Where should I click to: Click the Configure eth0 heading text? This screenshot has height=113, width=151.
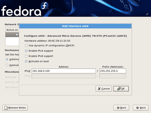[75, 36]
